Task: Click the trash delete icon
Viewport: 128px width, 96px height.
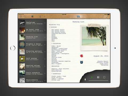Action: coord(40,17)
